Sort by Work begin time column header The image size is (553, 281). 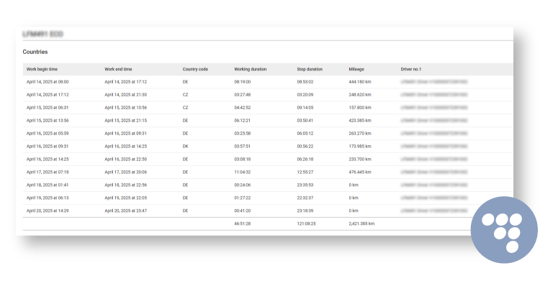[x=42, y=70]
